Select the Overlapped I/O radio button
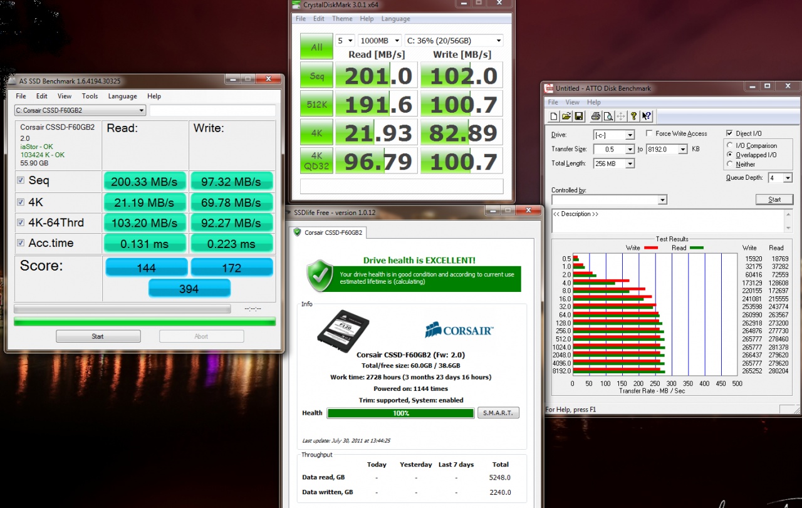The height and width of the screenshot is (508, 802). pyautogui.click(x=730, y=155)
